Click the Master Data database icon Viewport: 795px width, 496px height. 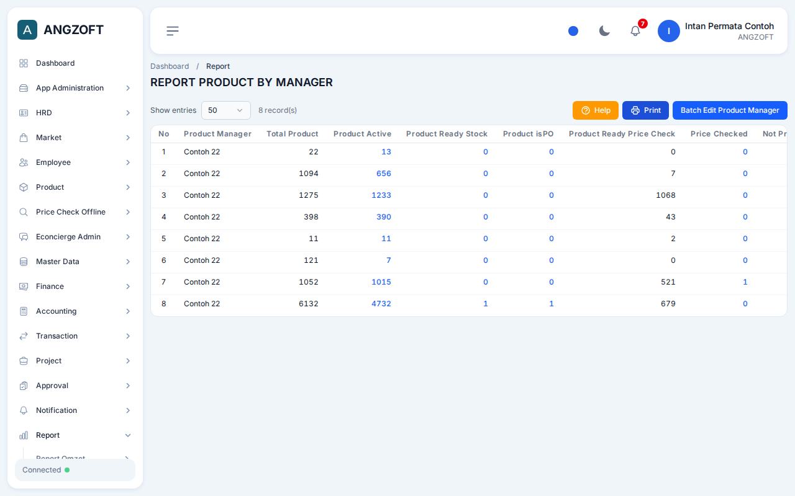point(24,262)
